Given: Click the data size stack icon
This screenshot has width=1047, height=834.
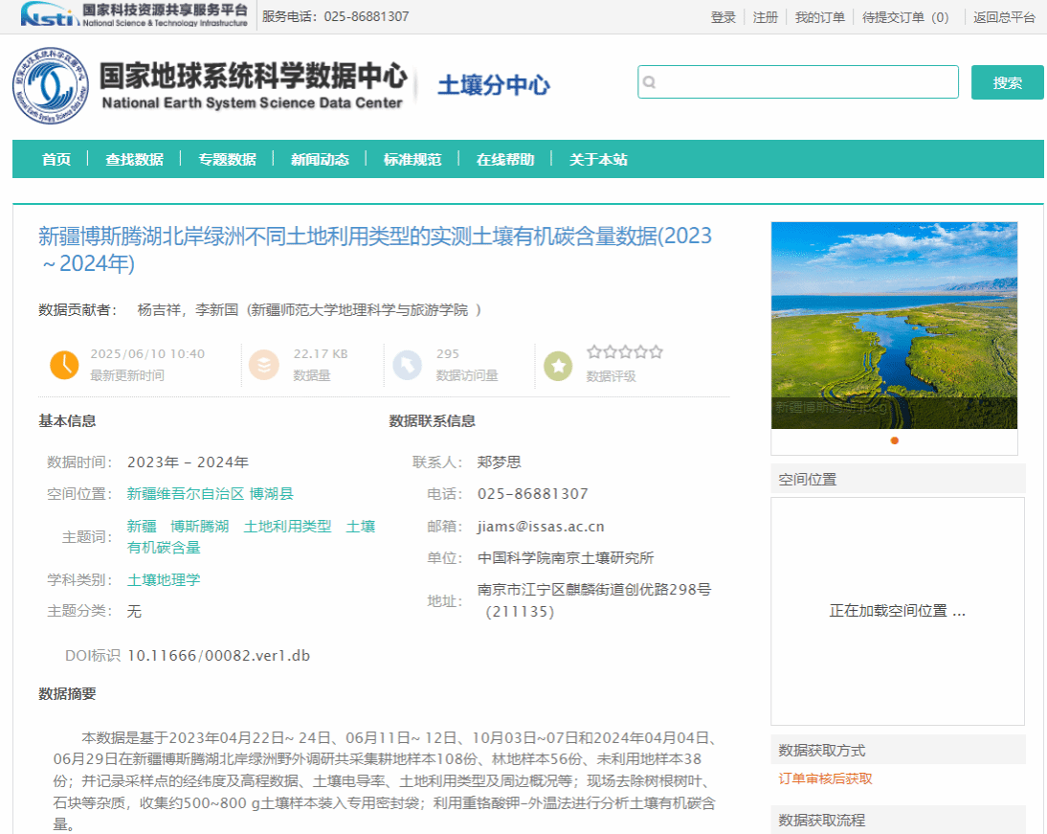Looking at the screenshot, I should pos(262,365).
